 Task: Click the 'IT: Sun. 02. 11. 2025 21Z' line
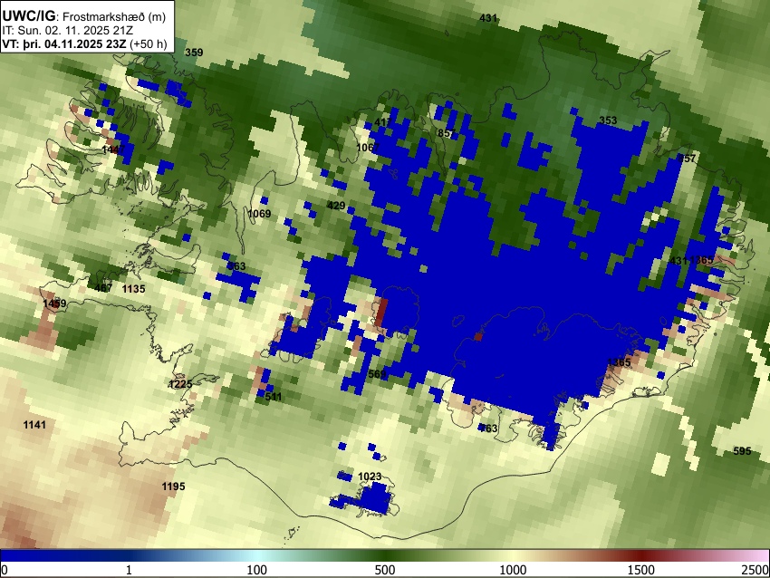click(67, 31)
